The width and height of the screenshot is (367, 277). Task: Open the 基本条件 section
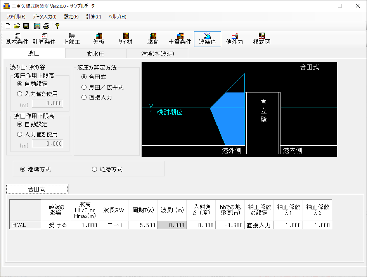(17, 39)
